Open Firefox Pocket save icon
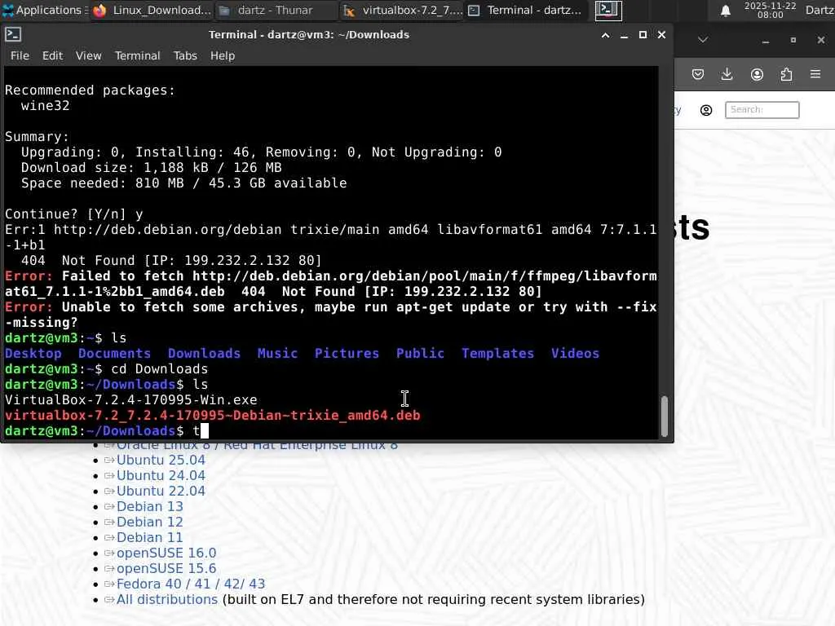 698,74
